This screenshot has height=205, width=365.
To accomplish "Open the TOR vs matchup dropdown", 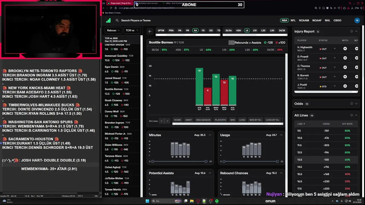I will tap(132, 30).
